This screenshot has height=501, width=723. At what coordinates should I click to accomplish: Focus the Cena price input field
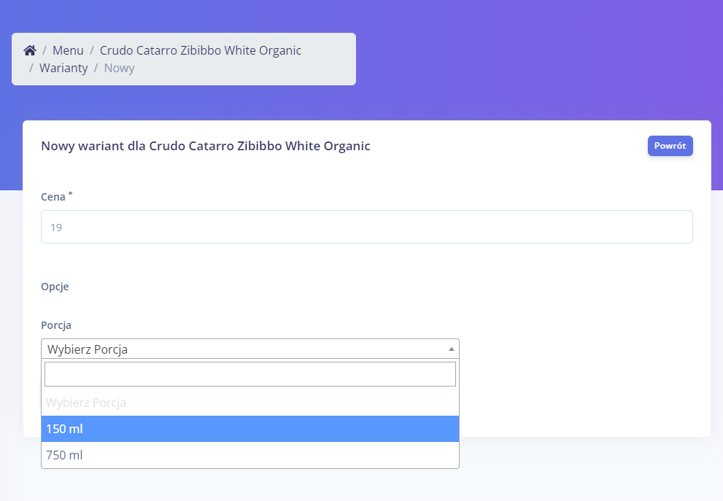(x=366, y=227)
